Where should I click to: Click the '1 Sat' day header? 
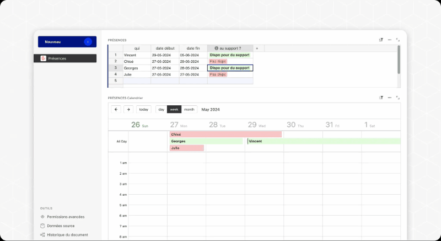coord(369,125)
